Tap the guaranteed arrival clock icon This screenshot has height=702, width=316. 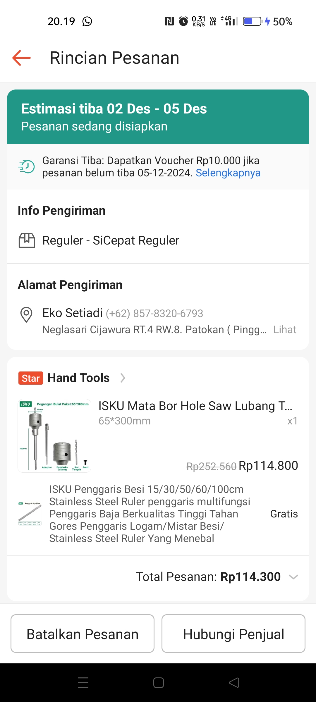[x=26, y=166]
